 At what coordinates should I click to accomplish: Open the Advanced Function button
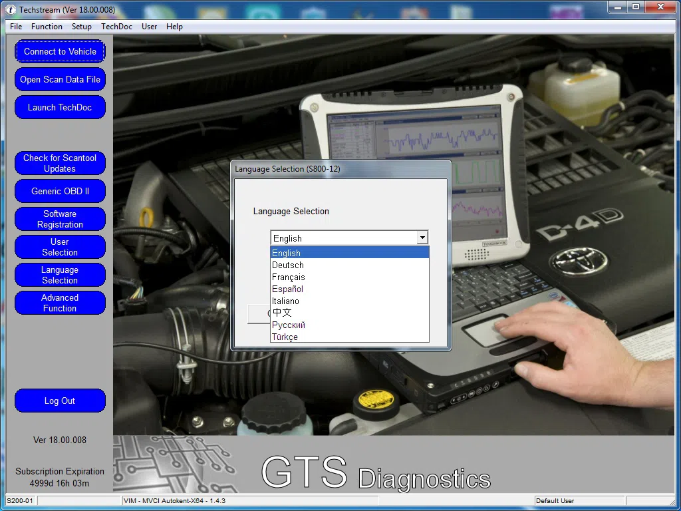click(60, 303)
